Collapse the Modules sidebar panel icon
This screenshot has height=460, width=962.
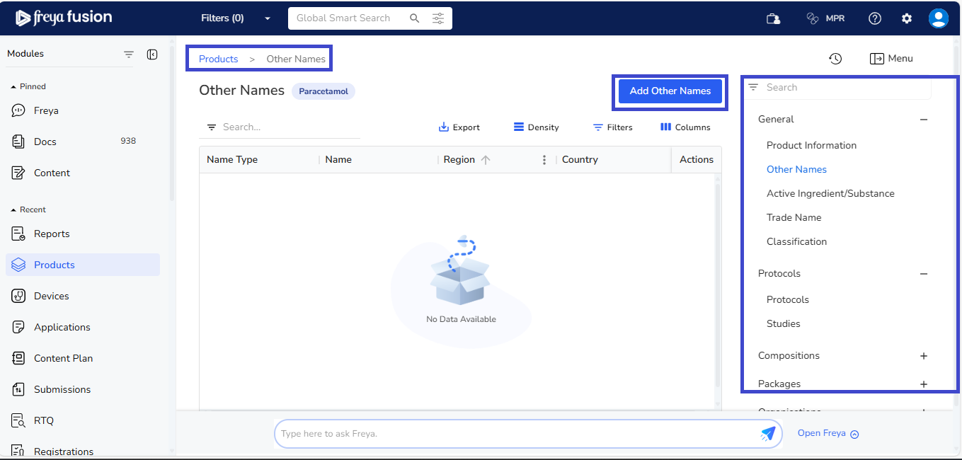pyautogui.click(x=152, y=54)
